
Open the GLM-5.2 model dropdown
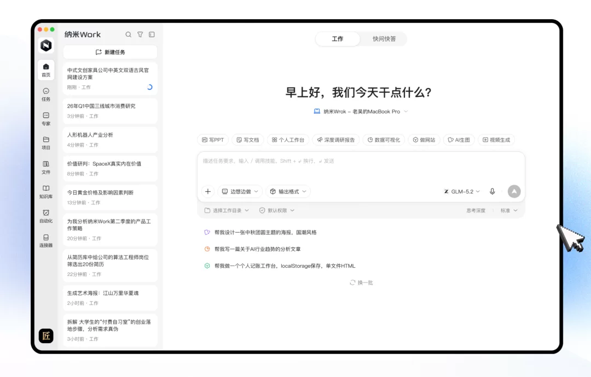coord(462,192)
